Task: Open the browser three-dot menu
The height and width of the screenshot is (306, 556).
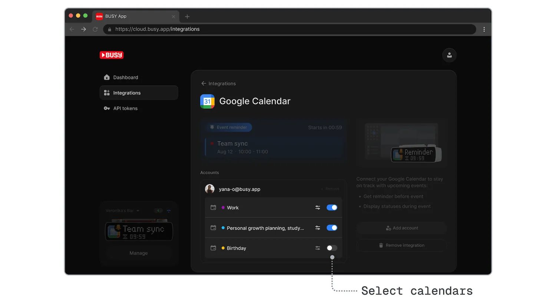Action: point(484,29)
